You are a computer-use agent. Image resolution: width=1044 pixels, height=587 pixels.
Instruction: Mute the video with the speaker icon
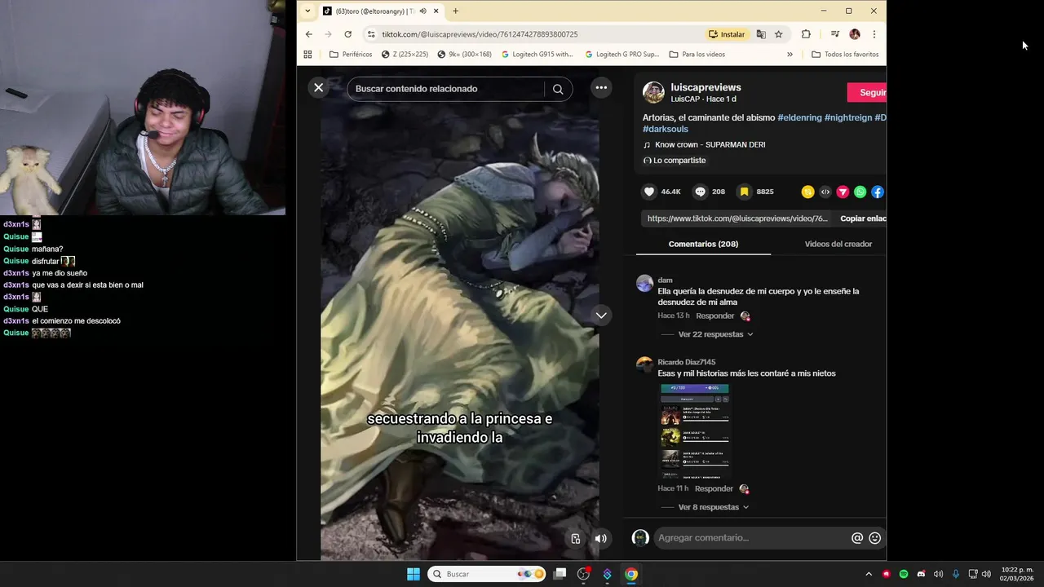pos(601,538)
